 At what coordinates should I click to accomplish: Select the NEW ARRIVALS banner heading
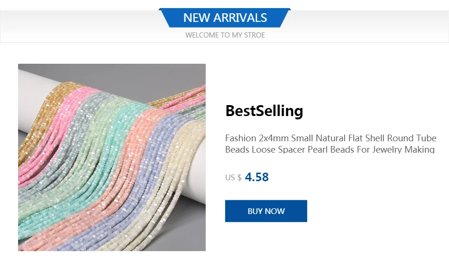tap(225, 18)
